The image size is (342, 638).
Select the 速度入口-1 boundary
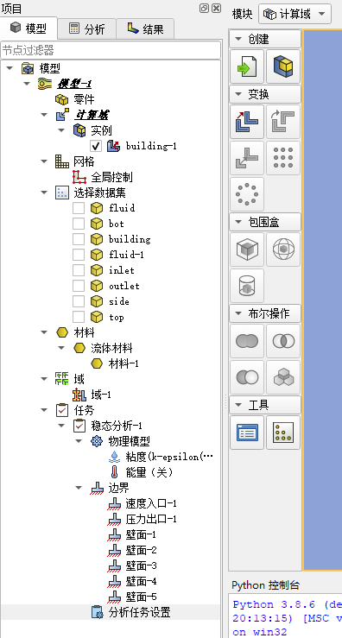coord(151,503)
